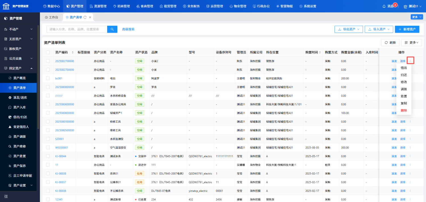Screen dimensions: 426x202
Task: Choose 调拨 from the action menu
Action: pyautogui.click(x=404, y=89)
